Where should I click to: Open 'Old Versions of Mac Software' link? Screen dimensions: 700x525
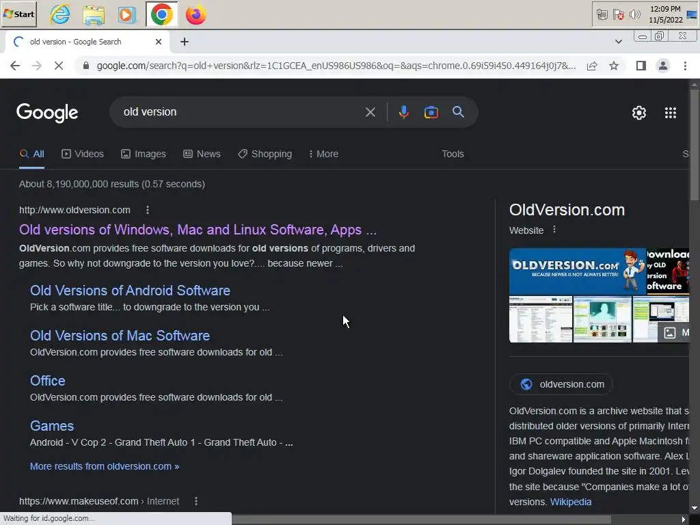click(x=120, y=335)
